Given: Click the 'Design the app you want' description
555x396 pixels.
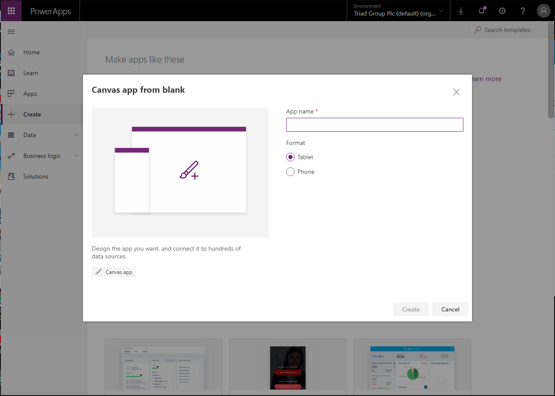Looking at the screenshot, I should (166, 252).
